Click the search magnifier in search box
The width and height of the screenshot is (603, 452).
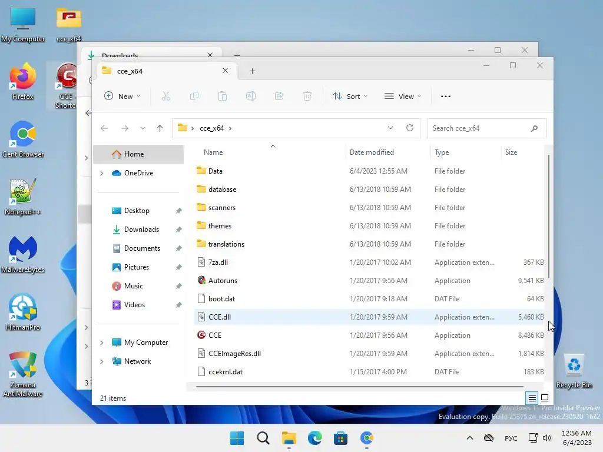[534, 128]
